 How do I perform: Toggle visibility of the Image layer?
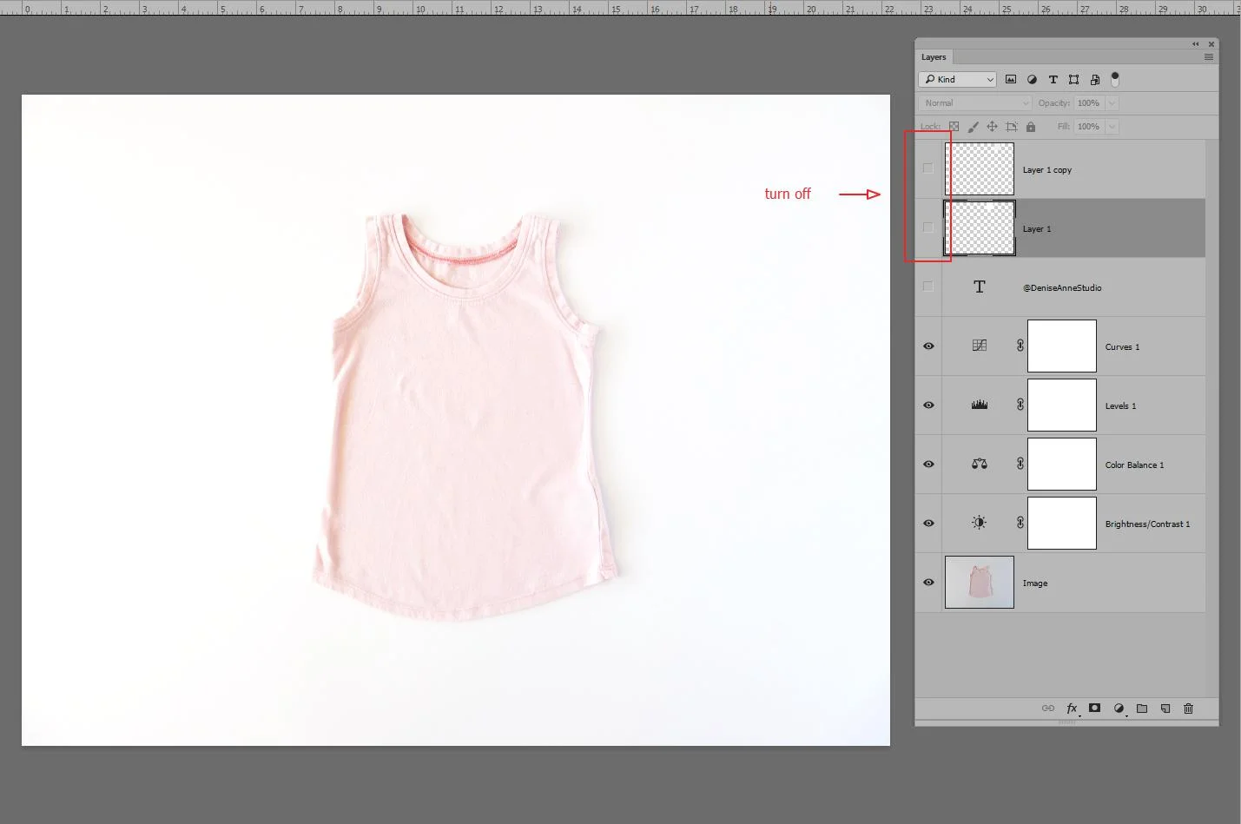point(927,583)
